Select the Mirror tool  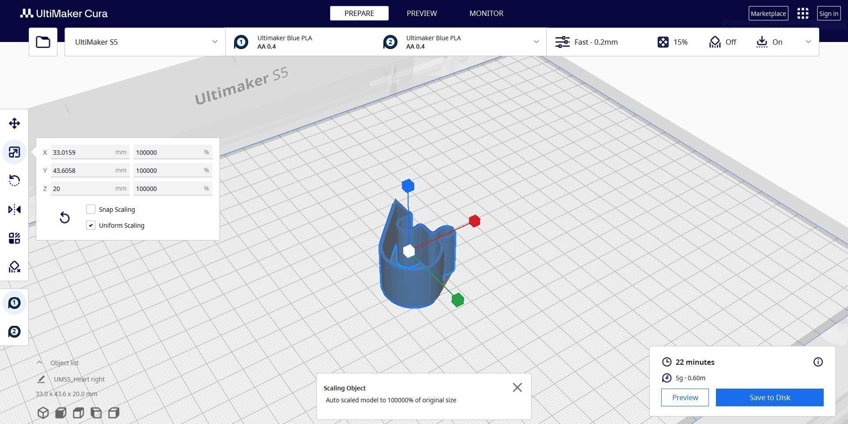click(14, 209)
